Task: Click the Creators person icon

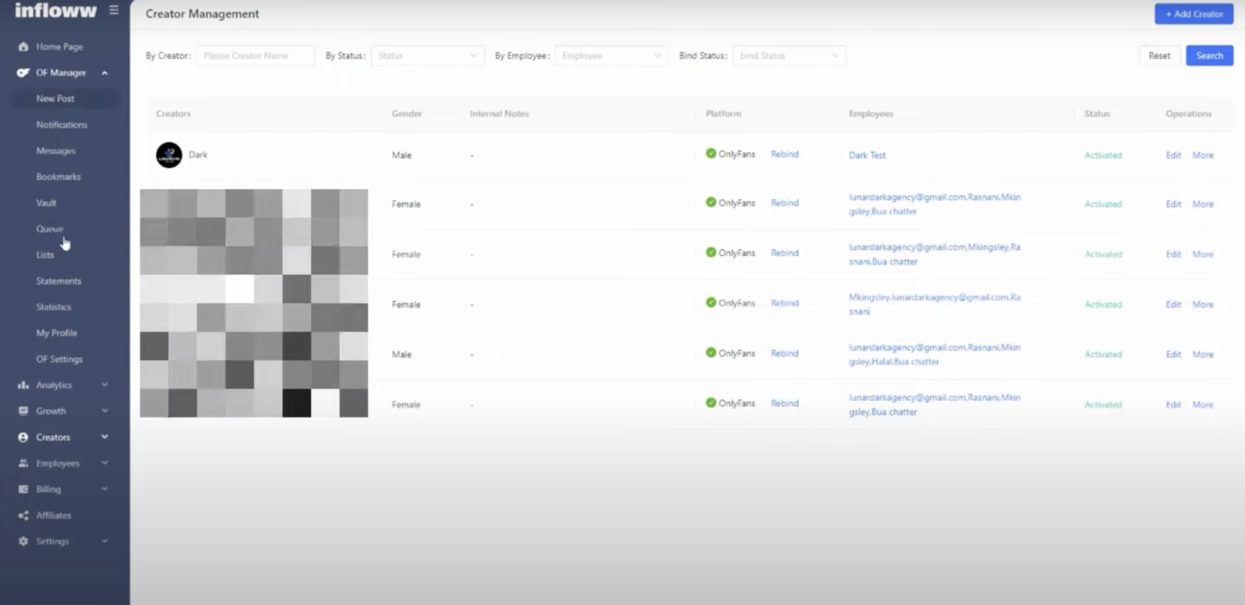Action: [x=23, y=437]
